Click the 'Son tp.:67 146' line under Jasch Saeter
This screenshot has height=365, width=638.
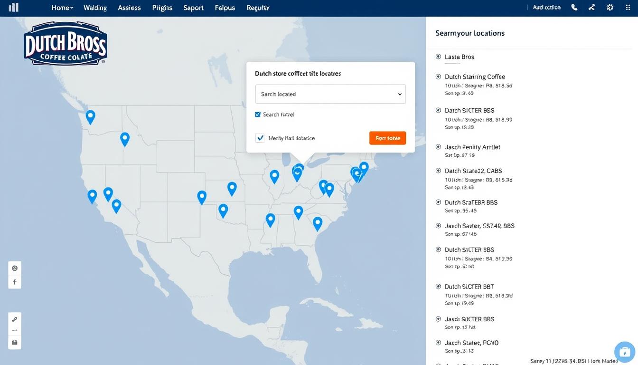(x=461, y=234)
